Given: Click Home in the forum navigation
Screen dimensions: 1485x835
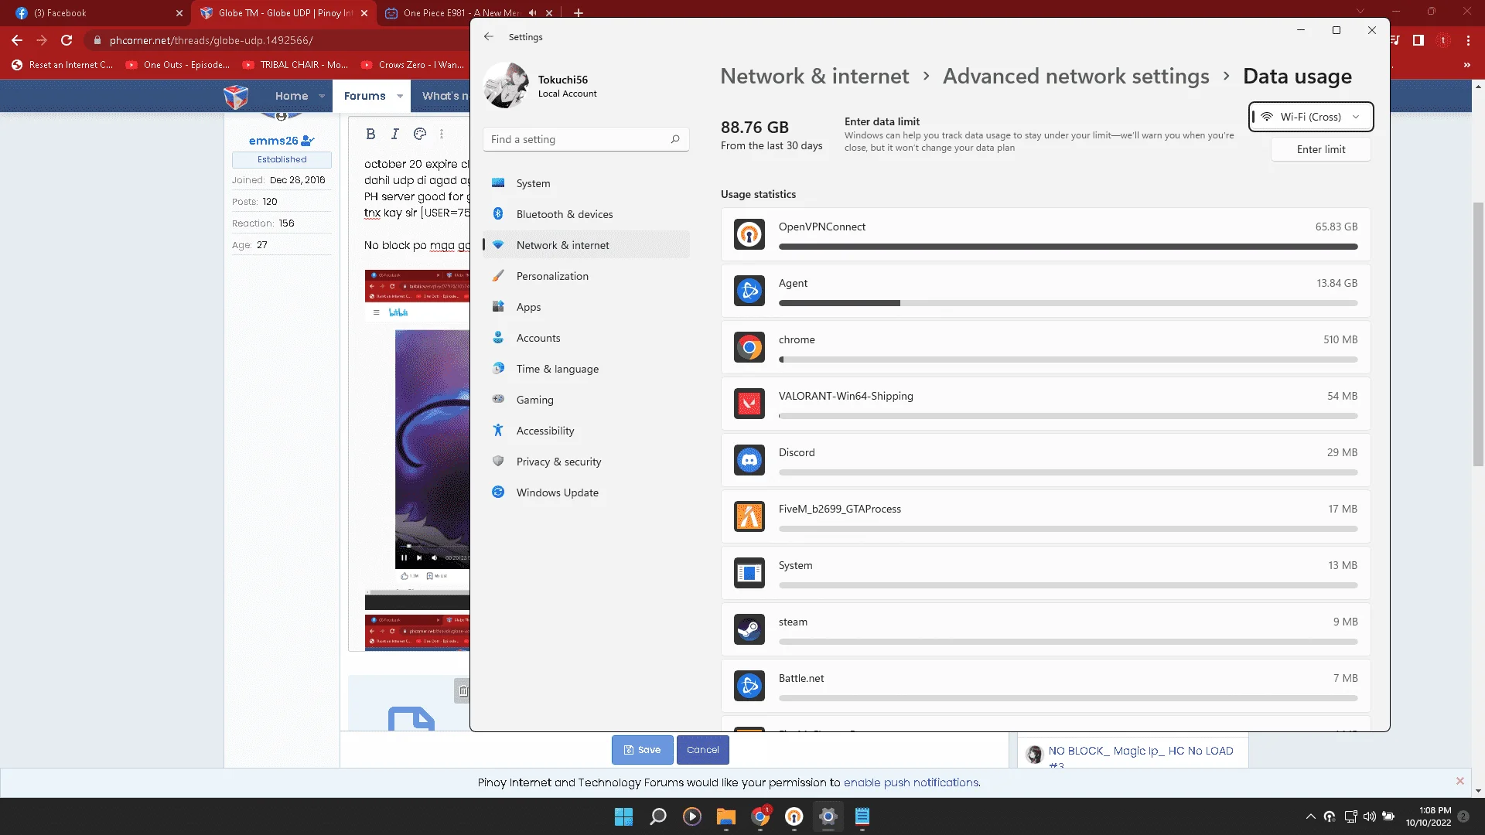Looking at the screenshot, I should pos(292,96).
